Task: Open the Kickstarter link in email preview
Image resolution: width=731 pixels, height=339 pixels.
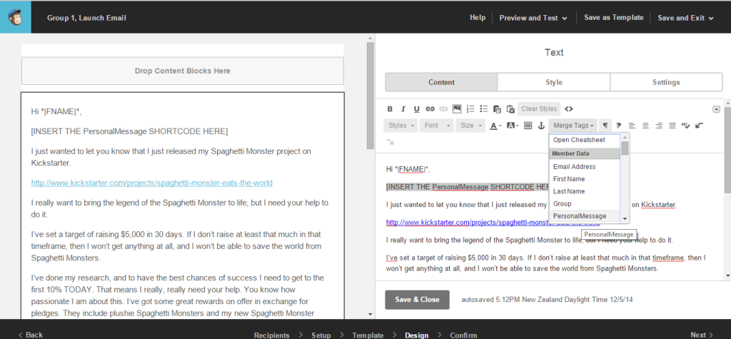Action: (151, 183)
